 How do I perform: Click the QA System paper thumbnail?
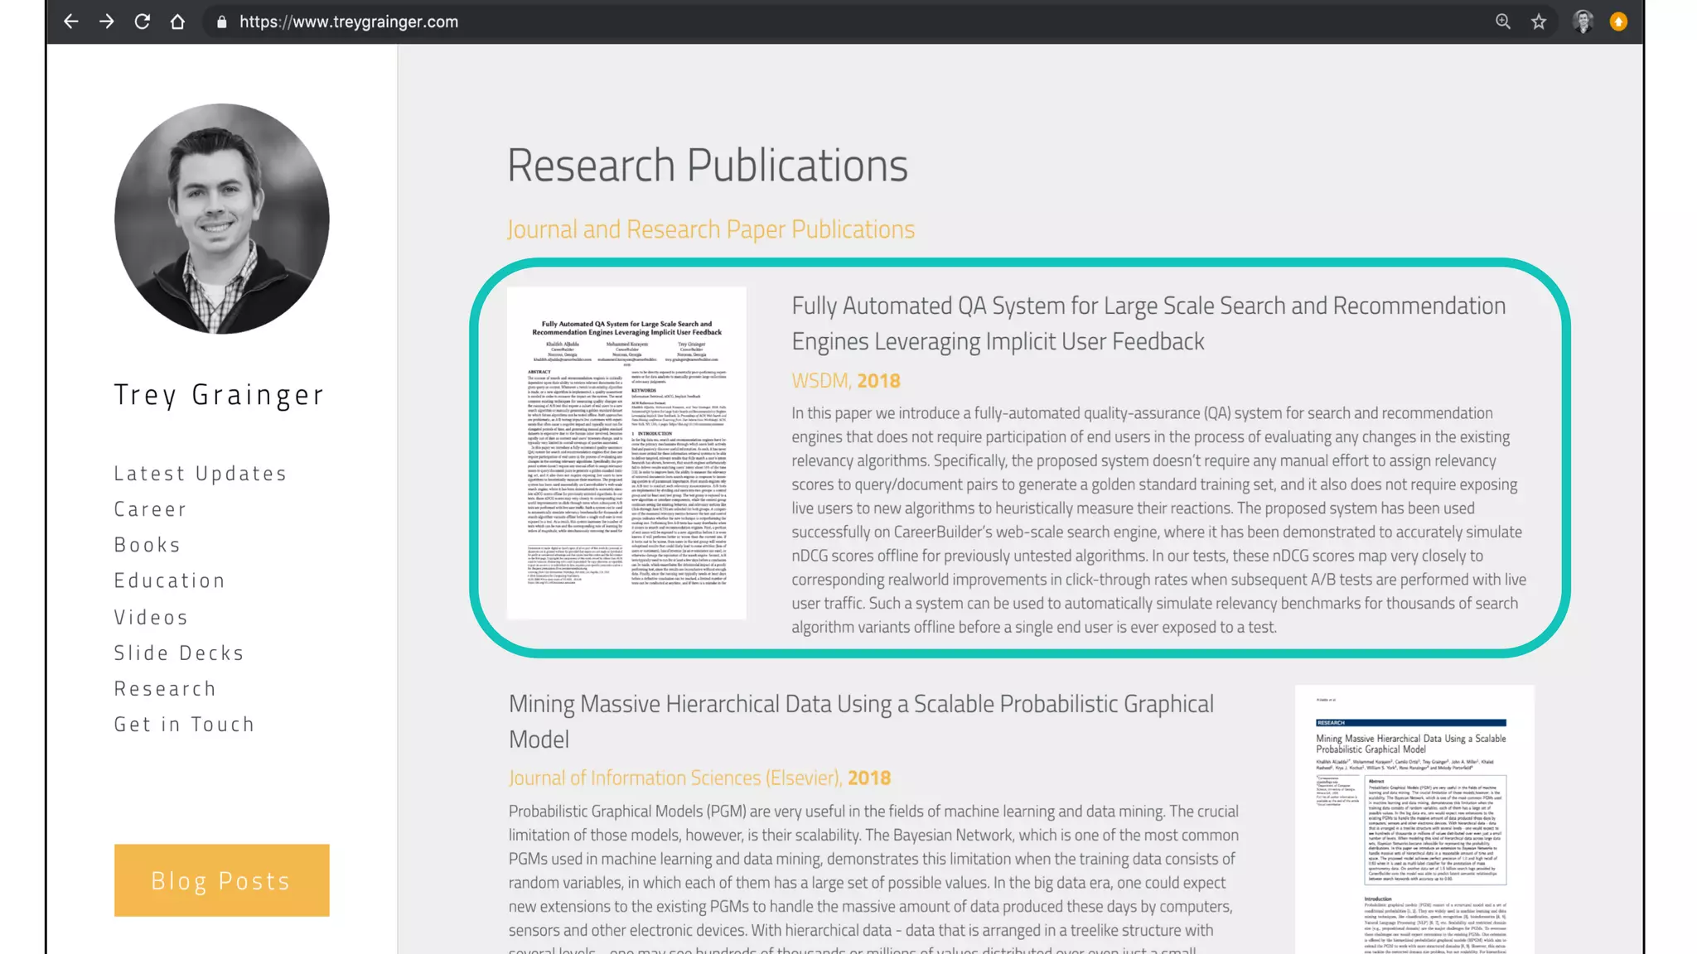click(x=626, y=452)
